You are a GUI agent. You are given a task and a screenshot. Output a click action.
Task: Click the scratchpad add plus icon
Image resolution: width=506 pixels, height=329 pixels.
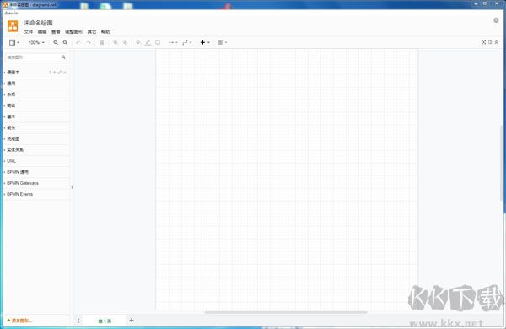pos(55,73)
